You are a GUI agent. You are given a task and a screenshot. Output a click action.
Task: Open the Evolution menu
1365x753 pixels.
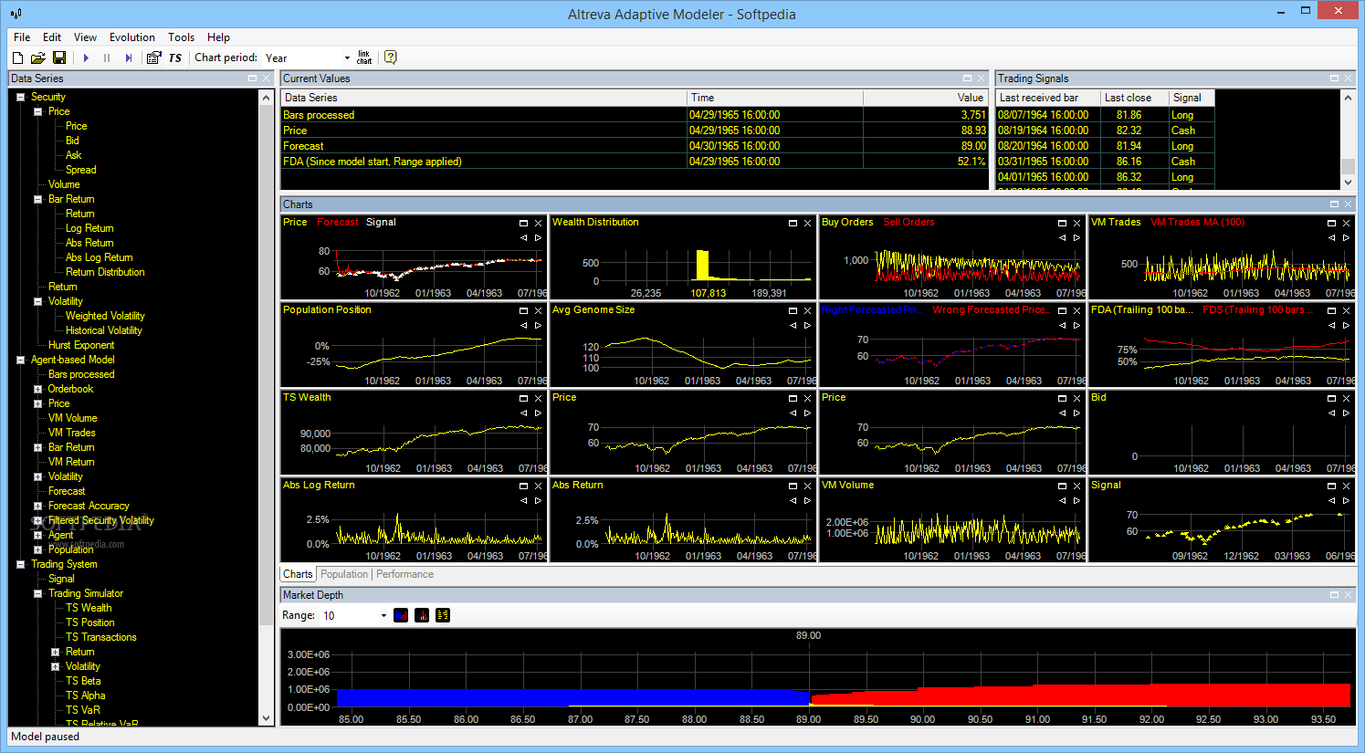coord(132,37)
